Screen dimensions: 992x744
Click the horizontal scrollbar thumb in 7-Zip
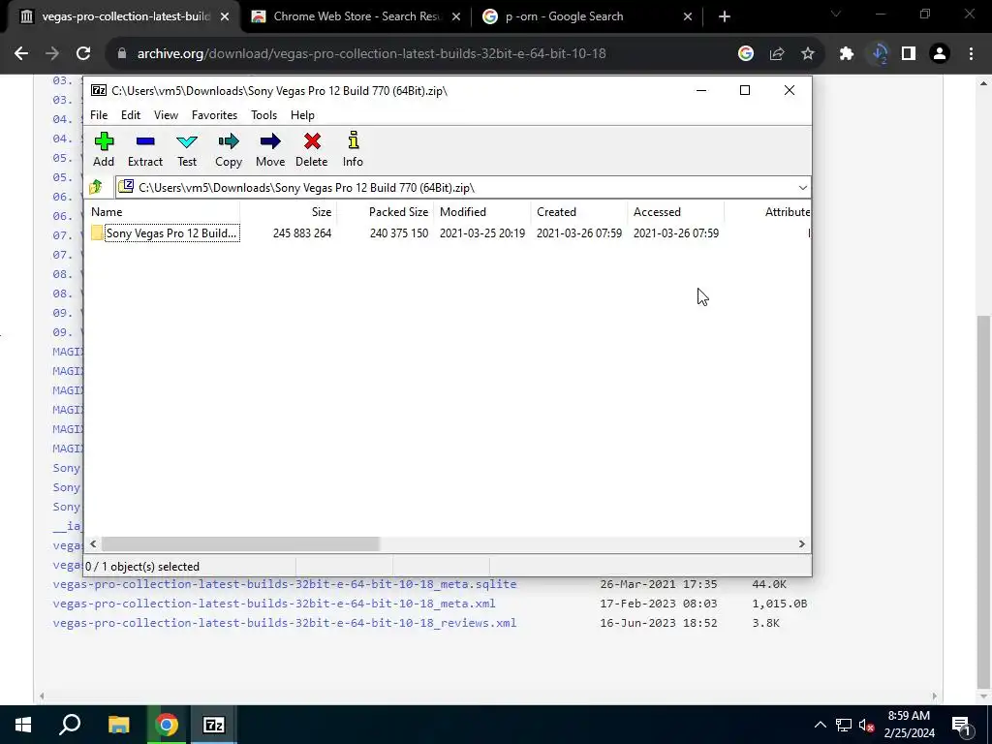tap(240, 544)
